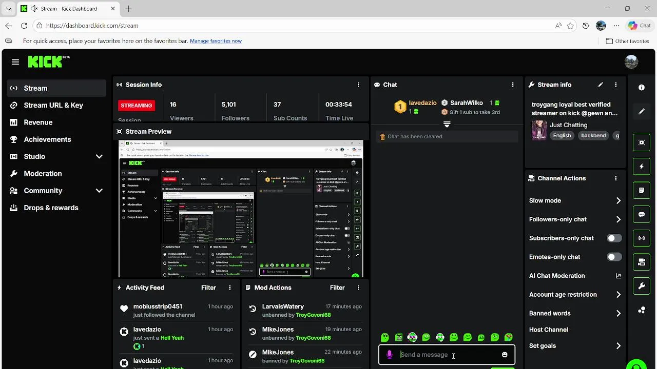657x369 pixels.
Task: Expand Account age restriction chevron
Action: coord(619,295)
